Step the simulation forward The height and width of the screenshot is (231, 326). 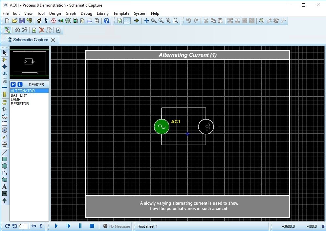click(68, 226)
